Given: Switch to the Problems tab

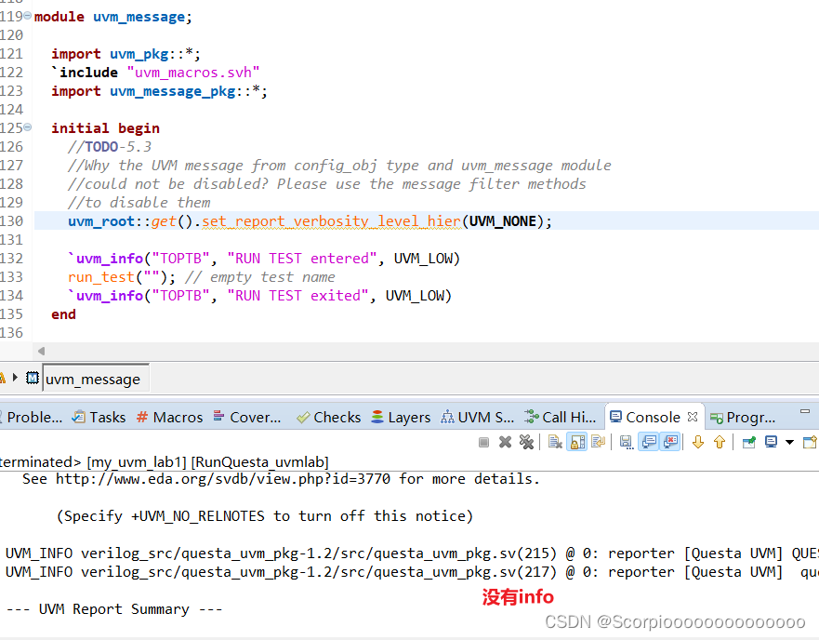Looking at the screenshot, I should point(33,417).
